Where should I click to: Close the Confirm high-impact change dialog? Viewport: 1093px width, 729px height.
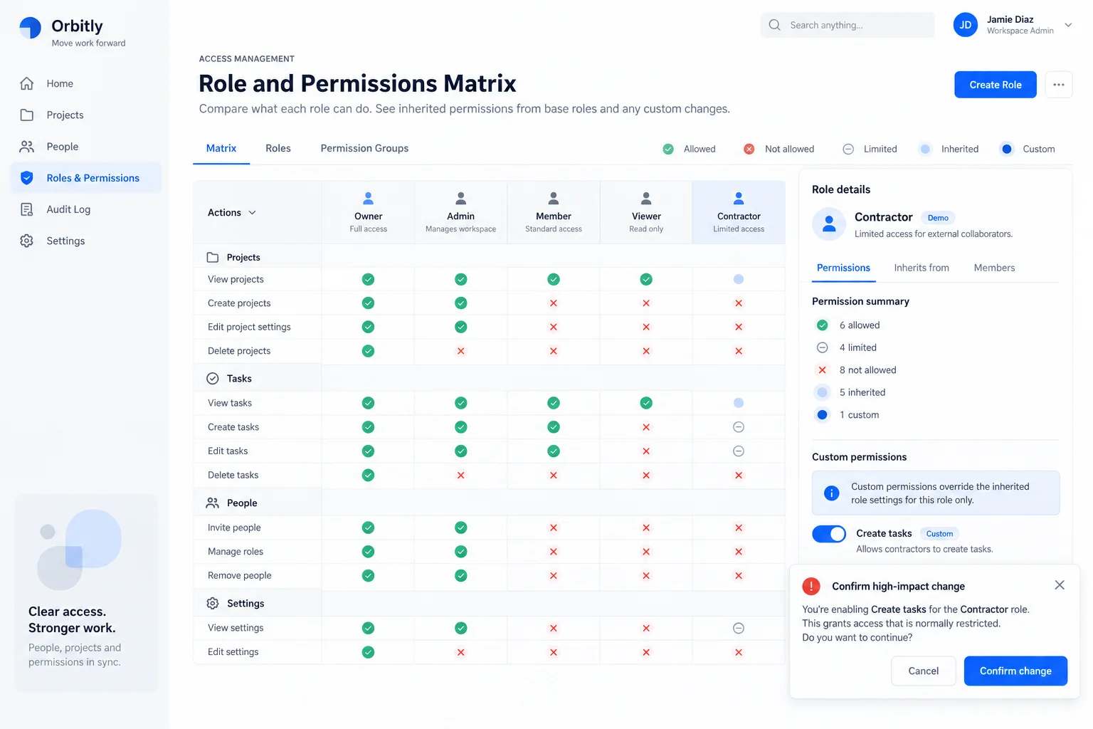point(1060,585)
